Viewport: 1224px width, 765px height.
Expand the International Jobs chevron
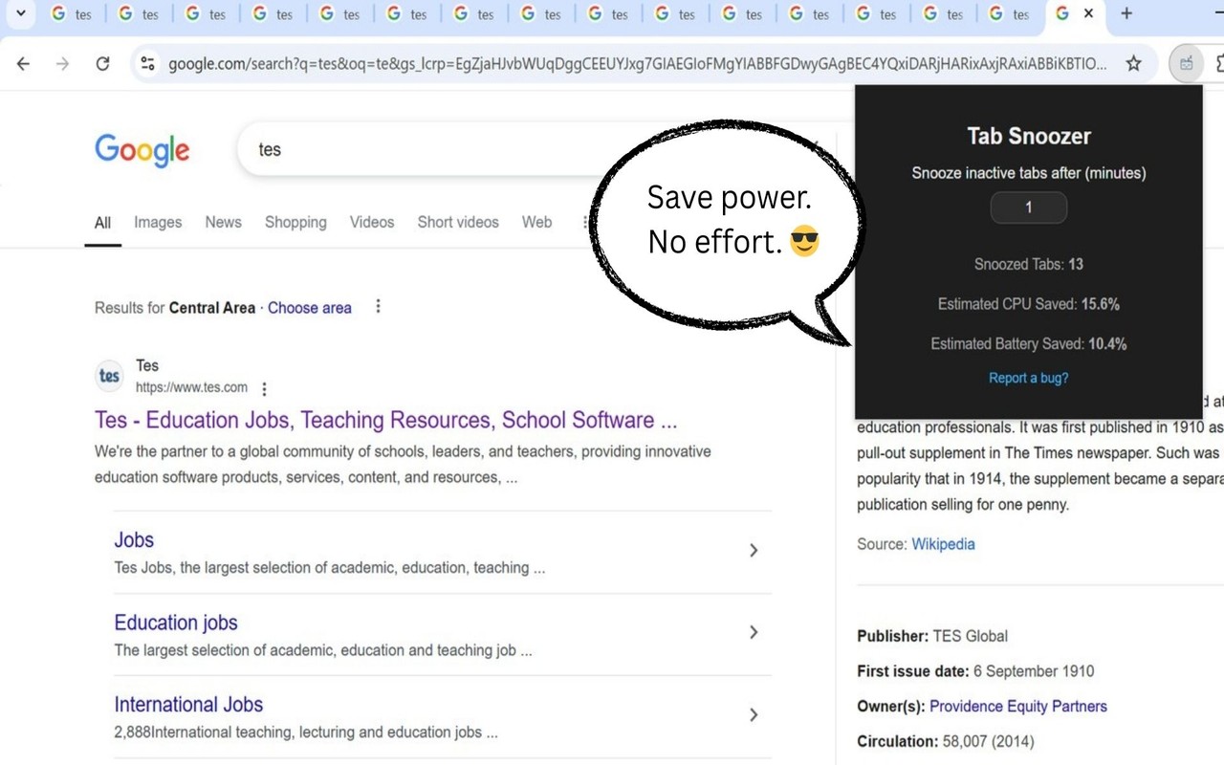click(754, 715)
